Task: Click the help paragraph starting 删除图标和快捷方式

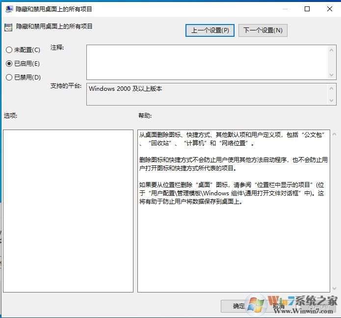Action: click(x=234, y=164)
